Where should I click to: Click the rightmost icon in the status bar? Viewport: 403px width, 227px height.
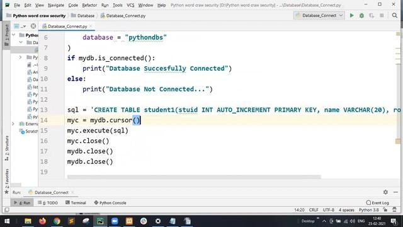coord(395,210)
